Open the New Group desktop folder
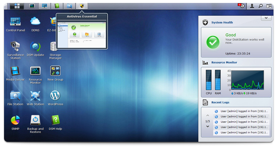The height and width of the screenshot is (151, 279). tap(55, 71)
